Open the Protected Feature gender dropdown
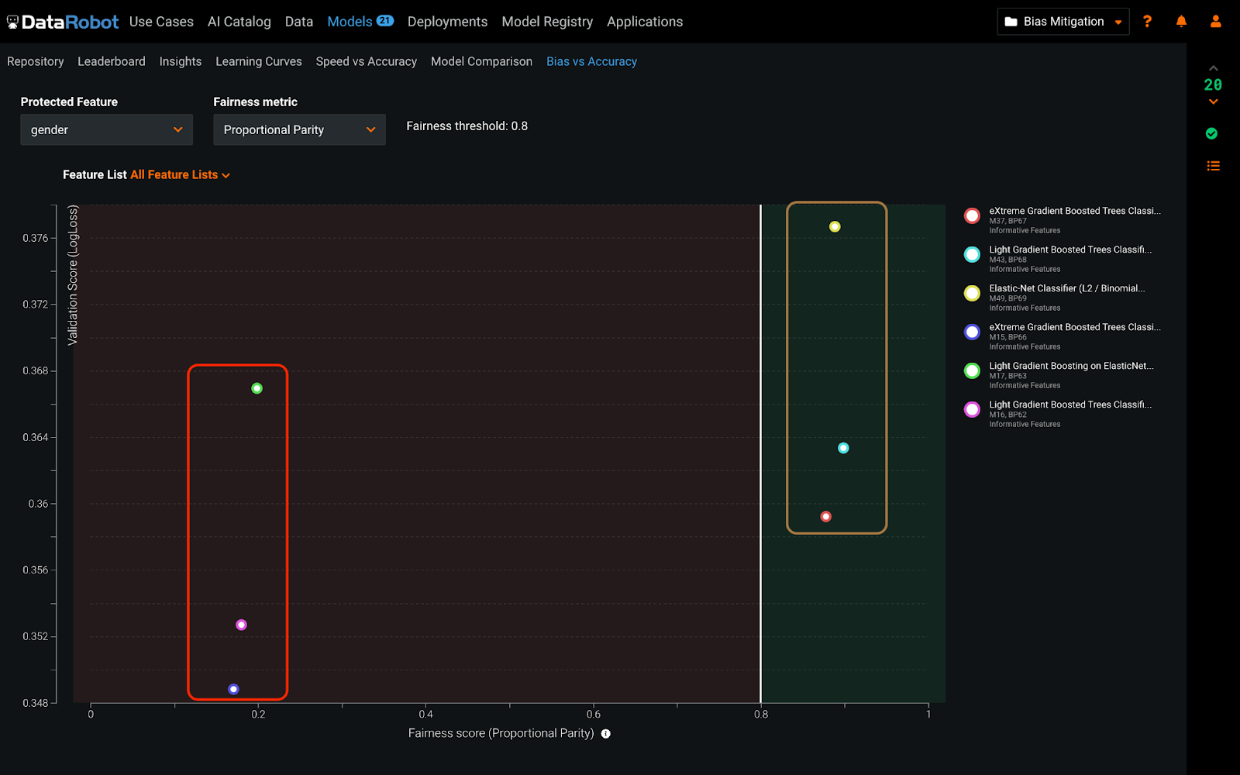The image size is (1240, 775). pyautogui.click(x=106, y=129)
